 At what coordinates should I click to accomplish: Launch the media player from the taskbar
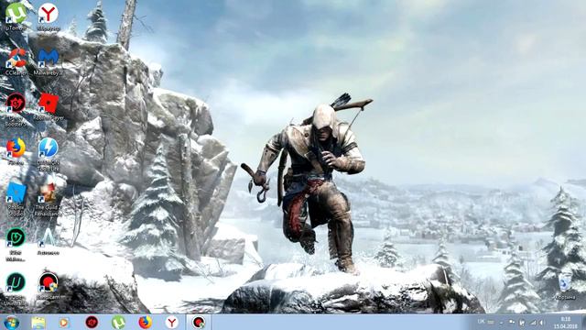pos(64,322)
